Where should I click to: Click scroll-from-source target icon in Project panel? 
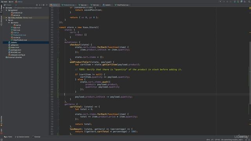pyautogui.click(x=37, y=5)
